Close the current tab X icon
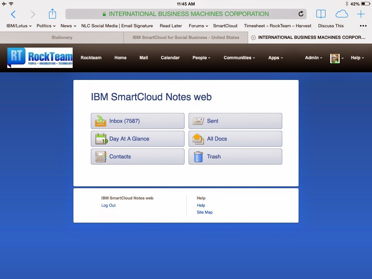 pos(253,37)
